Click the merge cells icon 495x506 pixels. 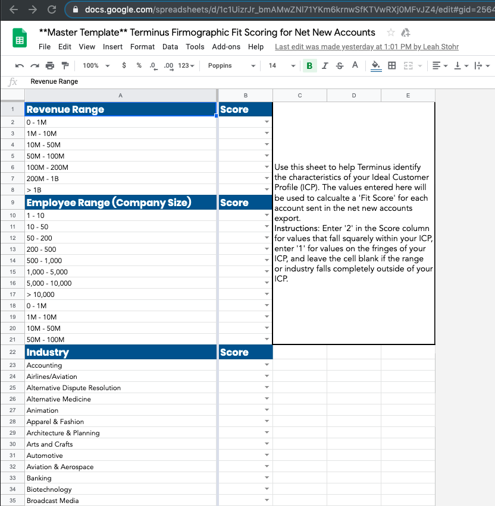coord(408,66)
